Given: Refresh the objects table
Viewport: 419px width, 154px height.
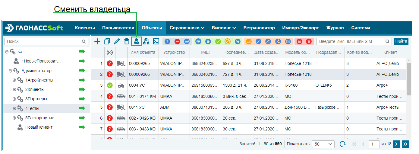Looking at the screenshot, I should point(342,144).
